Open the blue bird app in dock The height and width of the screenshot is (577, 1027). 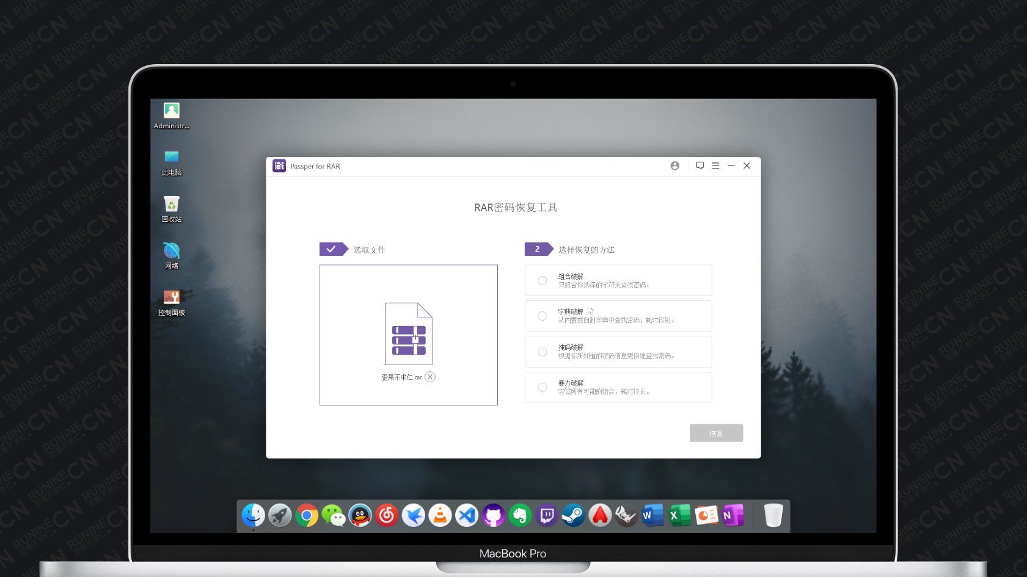[x=414, y=516]
